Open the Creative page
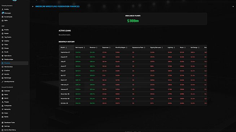The height and width of the screenshot is (132, 236). pos(6,71)
